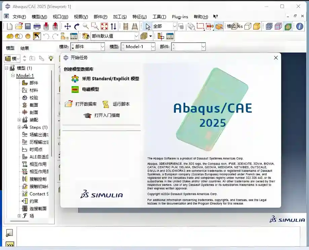Switch to the 结果 tab
This screenshot has width=309, height=250.
point(25,48)
